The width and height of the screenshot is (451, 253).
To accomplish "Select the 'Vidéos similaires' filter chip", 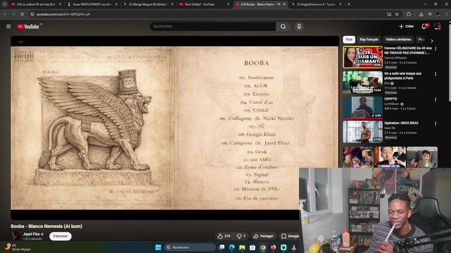I will [x=398, y=39].
